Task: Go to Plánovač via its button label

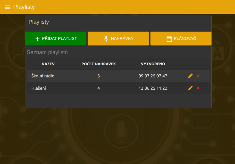Action: tap(185, 39)
